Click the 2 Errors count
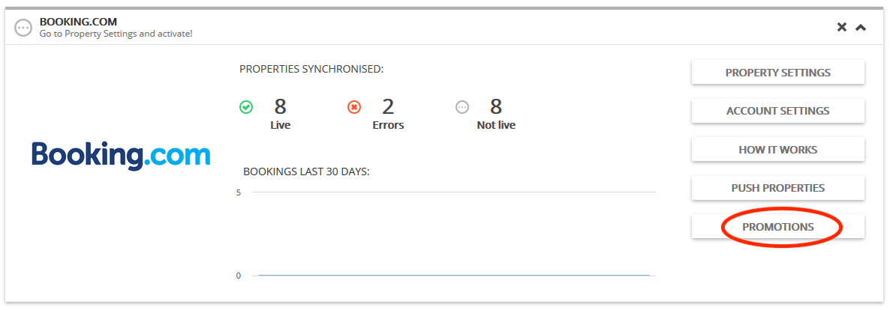The width and height of the screenshot is (893, 310). pos(389,106)
